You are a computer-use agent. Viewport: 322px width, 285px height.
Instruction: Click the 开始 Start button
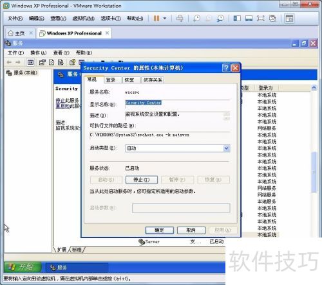coord(23,267)
